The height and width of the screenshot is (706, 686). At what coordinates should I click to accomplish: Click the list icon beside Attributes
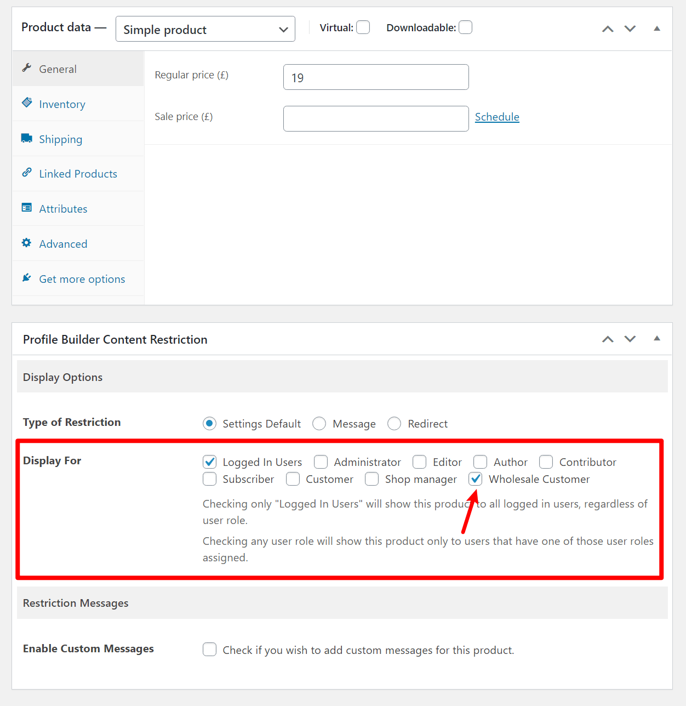coord(26,208)
